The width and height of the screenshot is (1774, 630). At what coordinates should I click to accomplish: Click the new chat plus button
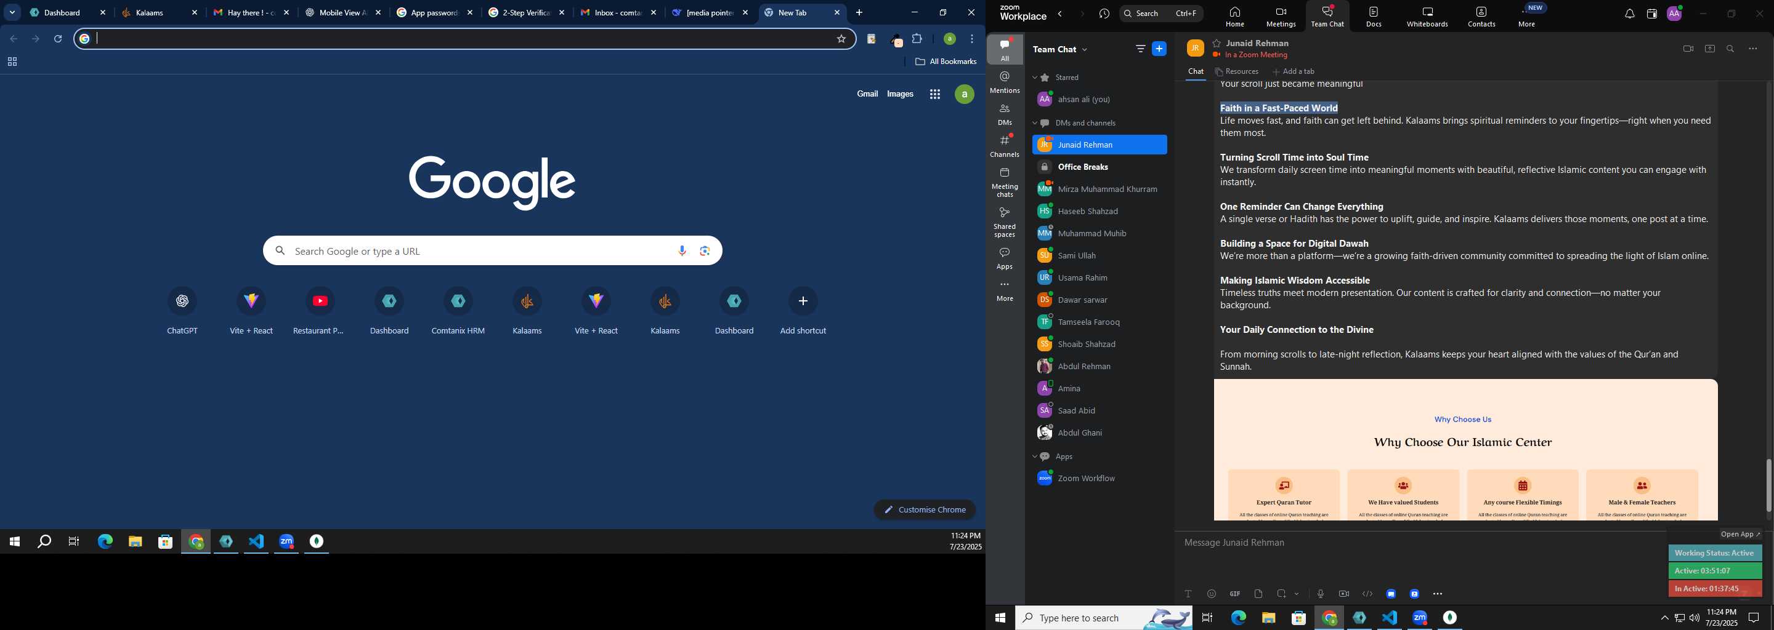1160,49
